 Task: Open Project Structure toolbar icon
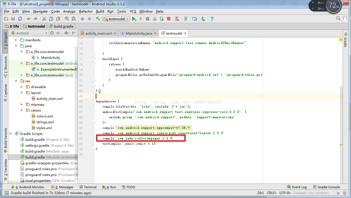(195, 19)
